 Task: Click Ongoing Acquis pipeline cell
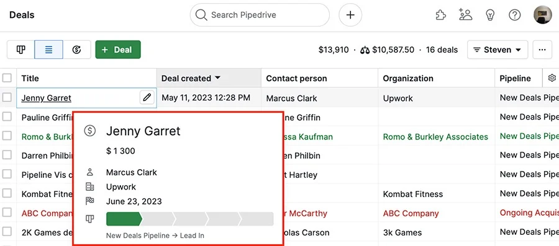click(529, 213)
